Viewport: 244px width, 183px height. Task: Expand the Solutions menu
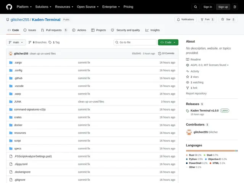[43, 7]
